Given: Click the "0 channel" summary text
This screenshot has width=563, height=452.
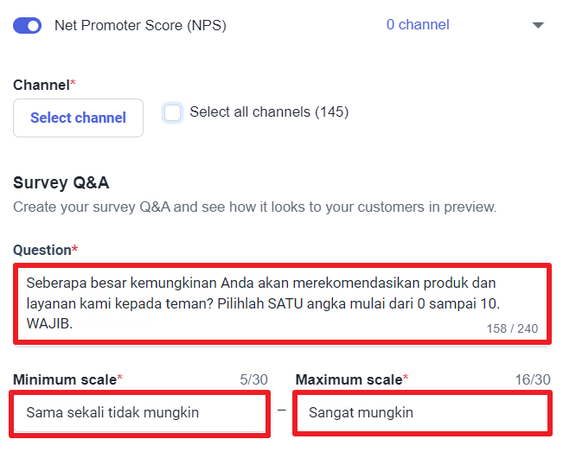Looking at the screenshot, I should coord(418,25).
